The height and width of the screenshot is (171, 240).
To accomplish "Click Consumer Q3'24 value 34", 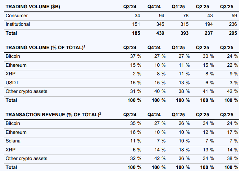I will point(138,15).
